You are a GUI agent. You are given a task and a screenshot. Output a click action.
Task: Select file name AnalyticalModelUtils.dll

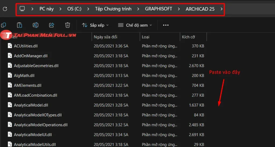[35, 144]
